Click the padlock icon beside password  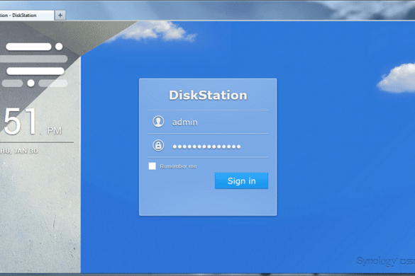(x=158, y=146)
